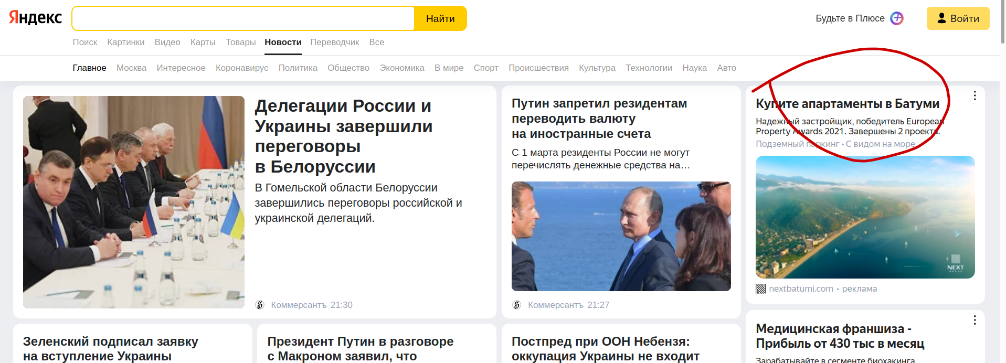Open the Batumi coastline ad image
The image size is (1006, 363).
click(865, 217)
